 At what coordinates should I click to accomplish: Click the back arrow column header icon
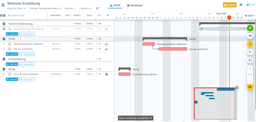[x=108, y=15]
